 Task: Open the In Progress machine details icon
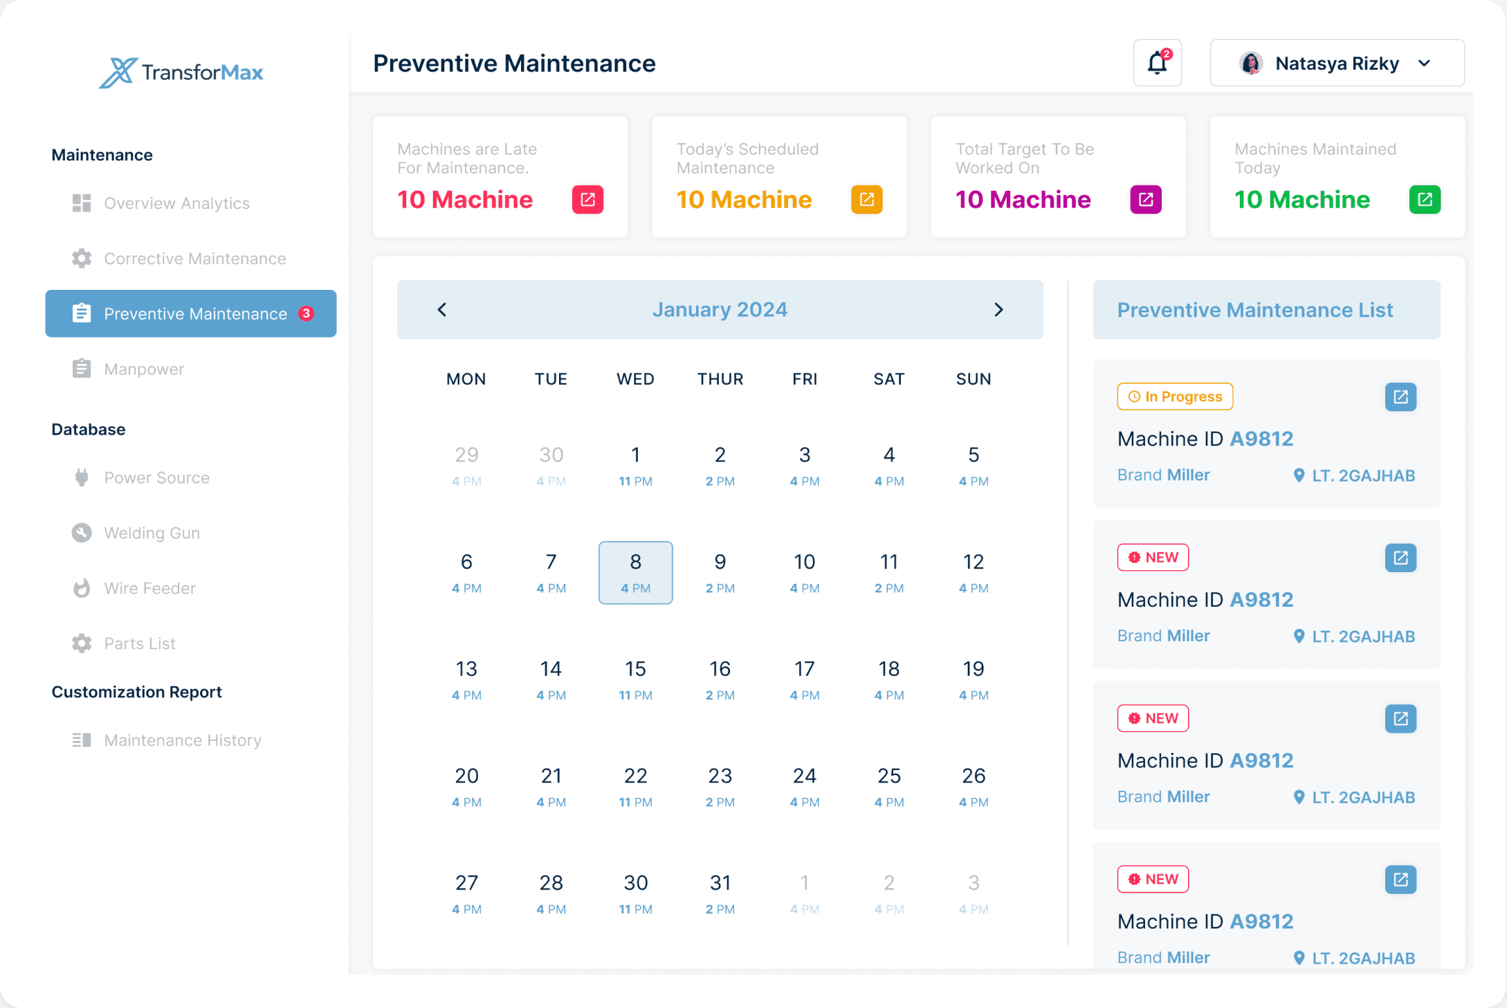(1400, 397)
